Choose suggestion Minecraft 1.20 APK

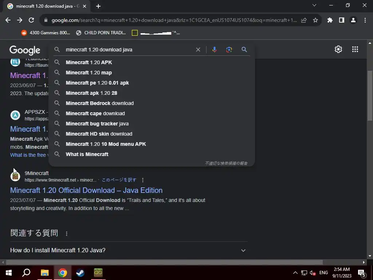click(x=152, y=62)
